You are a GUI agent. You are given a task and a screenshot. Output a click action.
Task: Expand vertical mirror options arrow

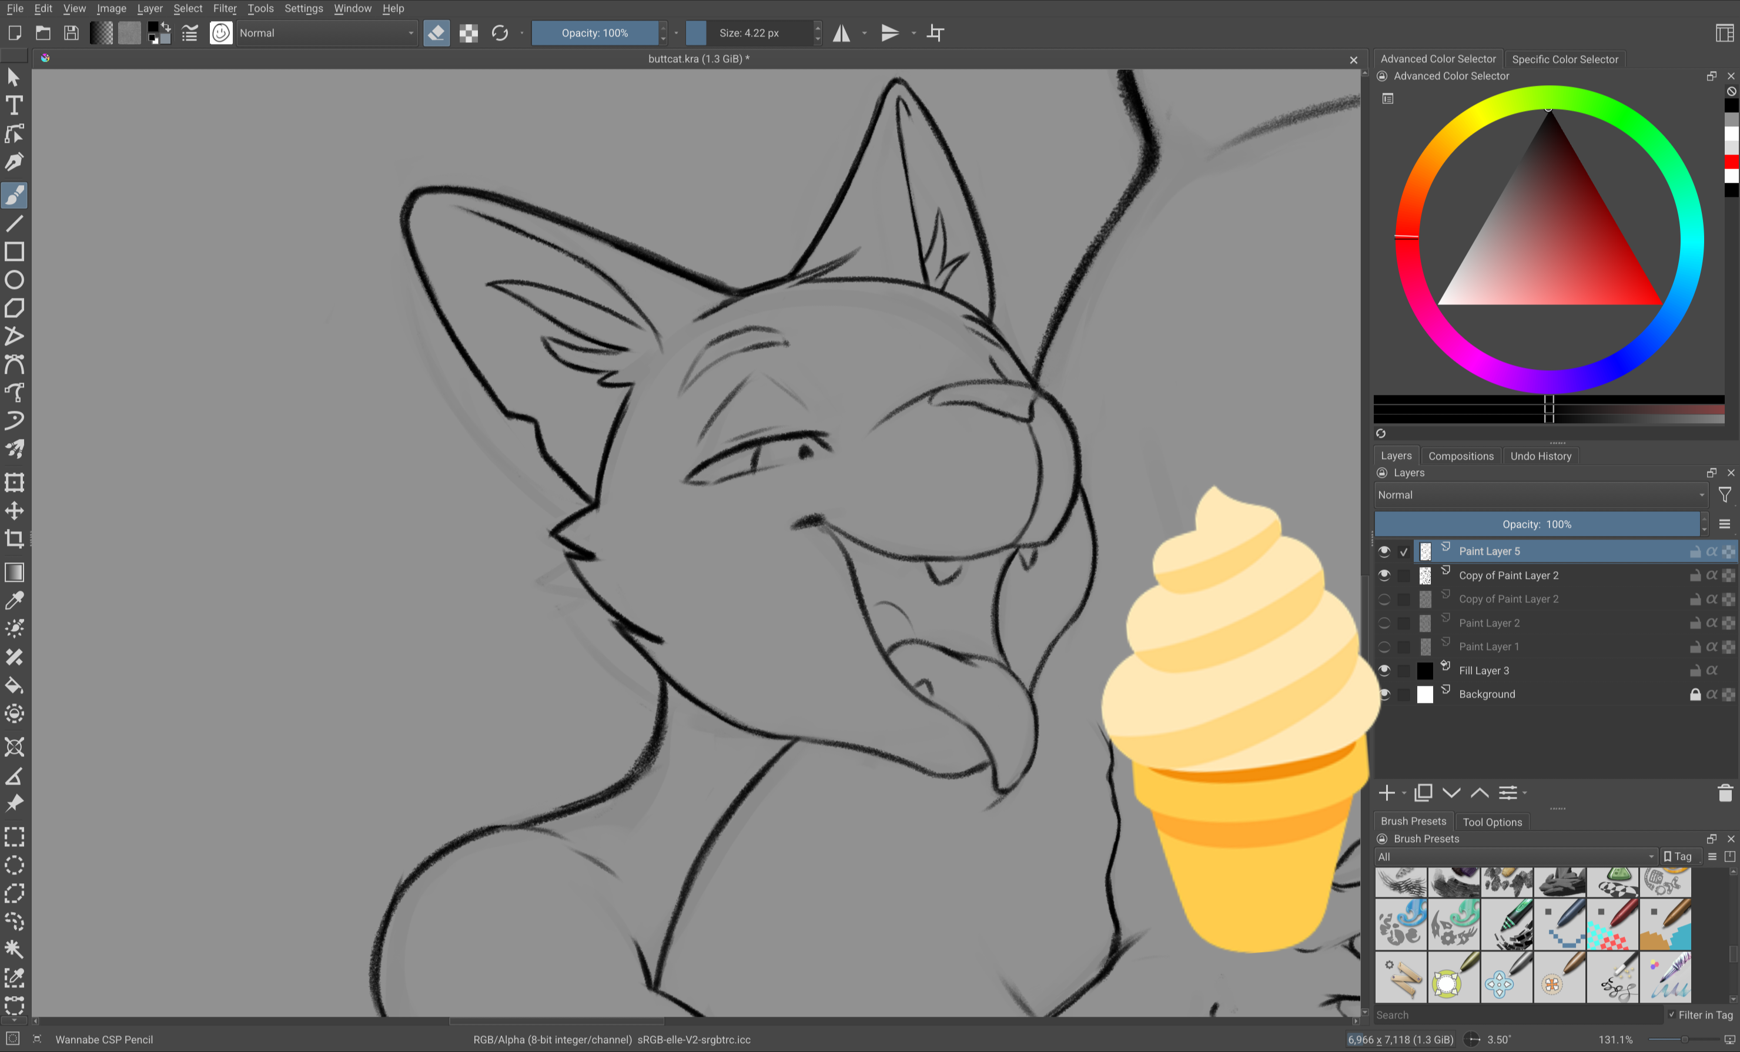913,33
